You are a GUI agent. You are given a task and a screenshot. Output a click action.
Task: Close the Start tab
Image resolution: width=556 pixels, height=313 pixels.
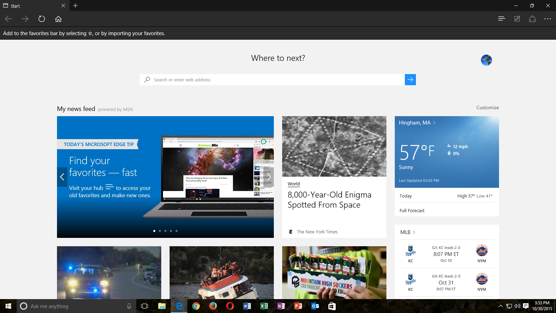point(63,6)
